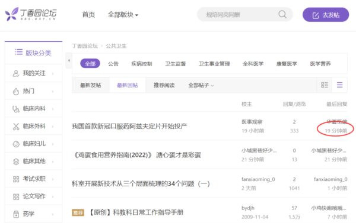Click 药学 sidebar label
The image size is (356, 223).
click(28, 214)
